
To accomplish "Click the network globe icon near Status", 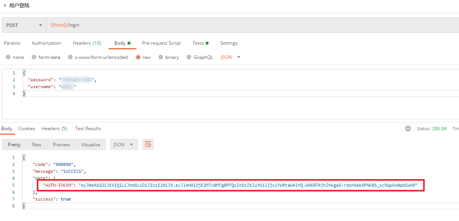I will click(x=408, y=129).
